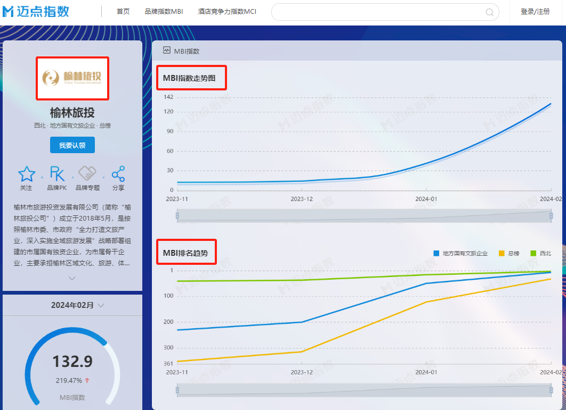
Task: Toggle the 西北 legend series
Action: tap(540, 253)
